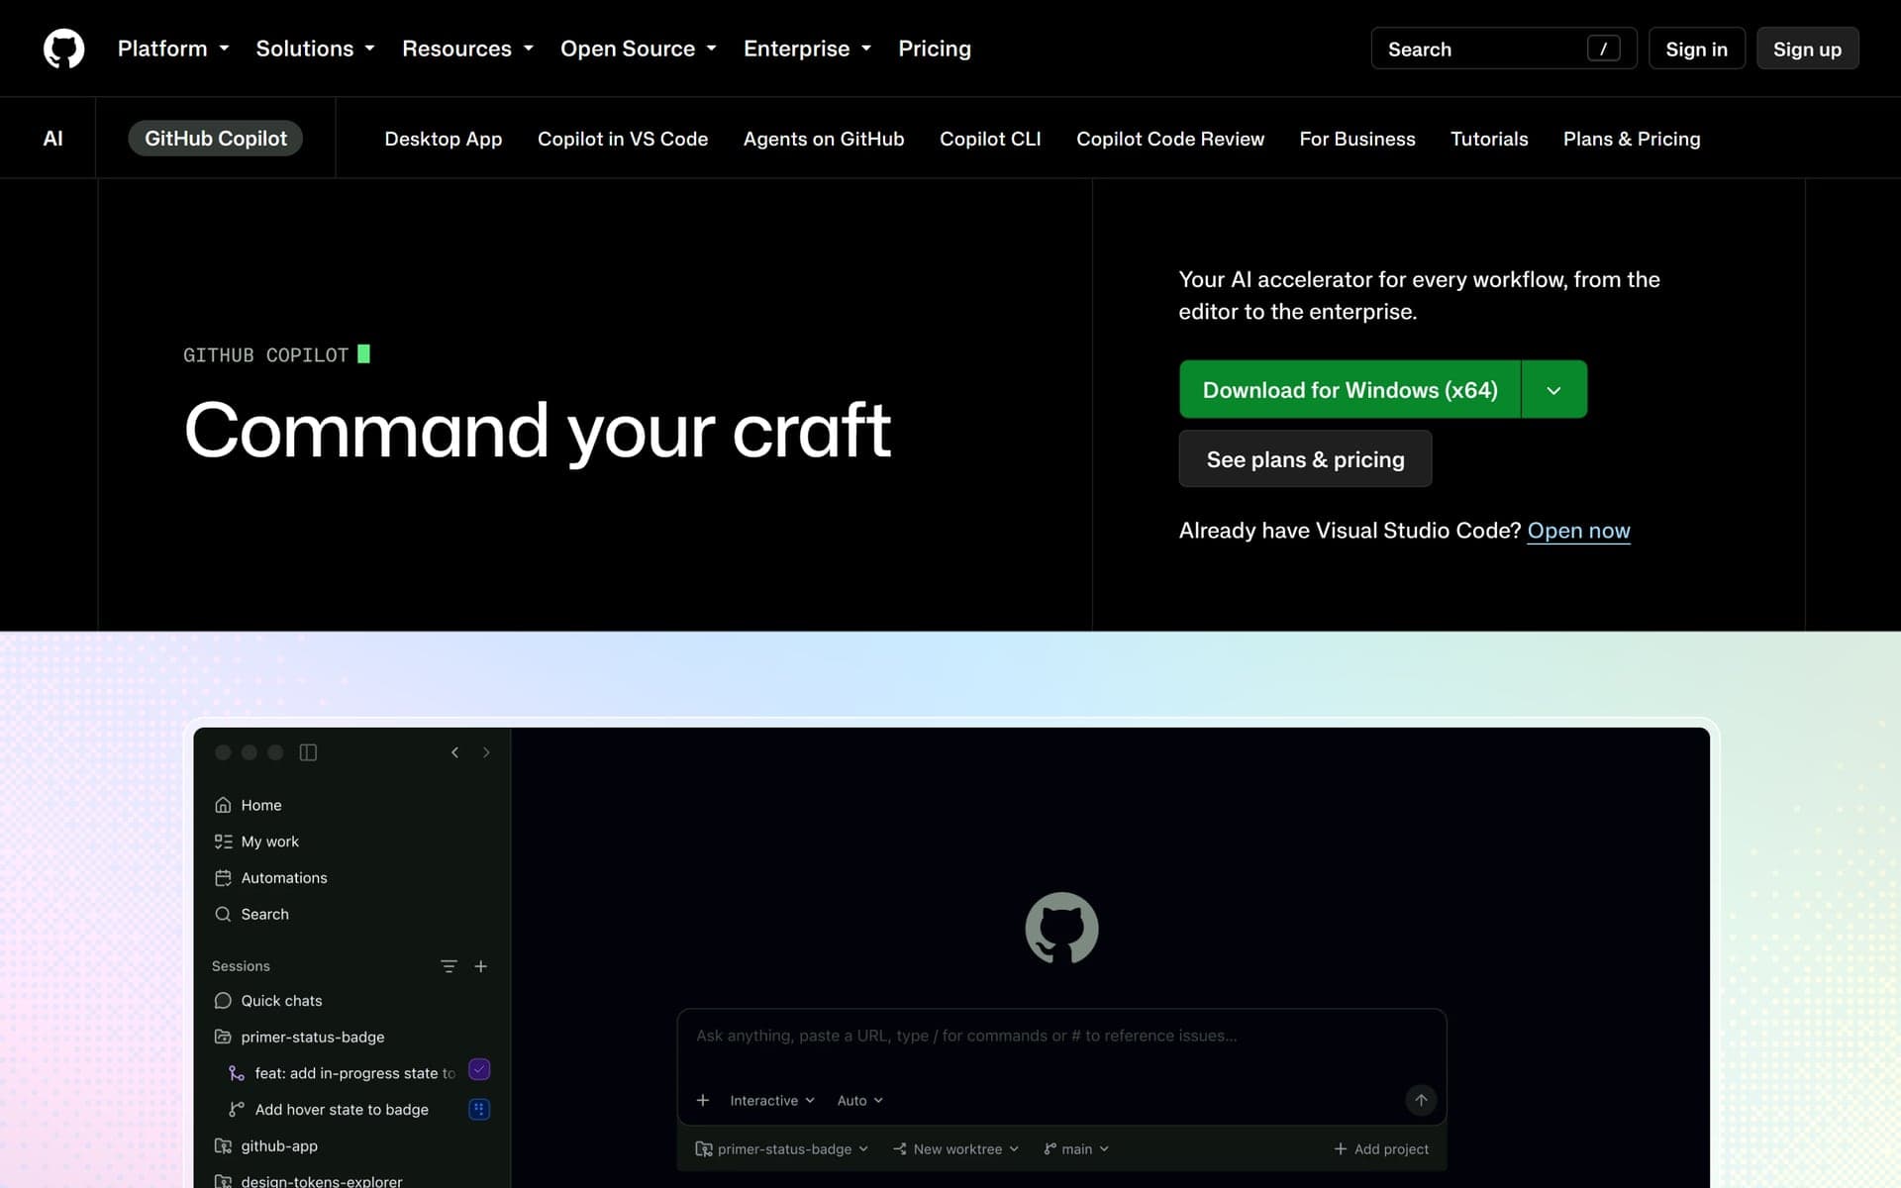
Task: Click Download for Windows (x64)
Action: tap(1350, 390)
